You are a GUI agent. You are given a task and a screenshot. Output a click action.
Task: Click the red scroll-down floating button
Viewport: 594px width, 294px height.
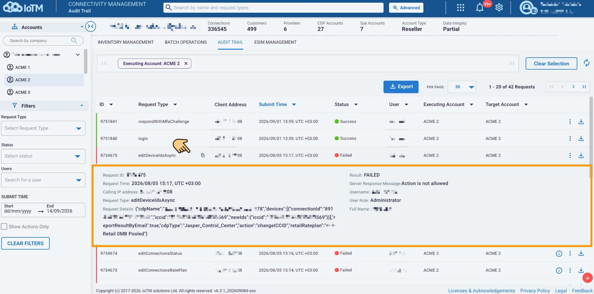(x=588, y=278)
